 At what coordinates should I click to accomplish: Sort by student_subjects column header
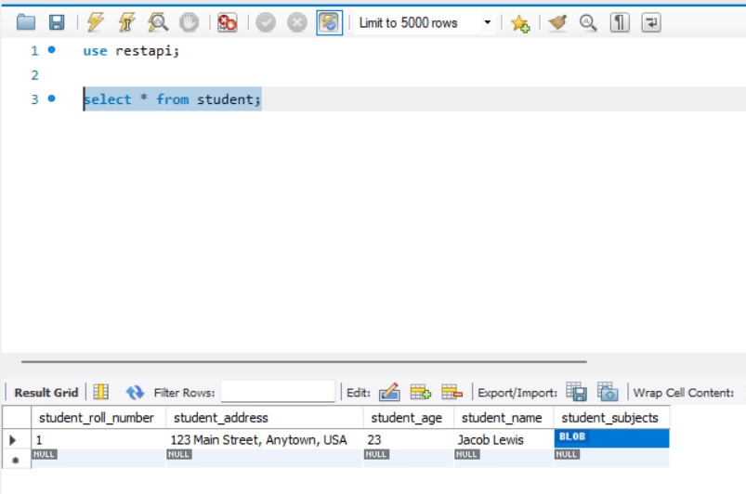pos(612,418)
